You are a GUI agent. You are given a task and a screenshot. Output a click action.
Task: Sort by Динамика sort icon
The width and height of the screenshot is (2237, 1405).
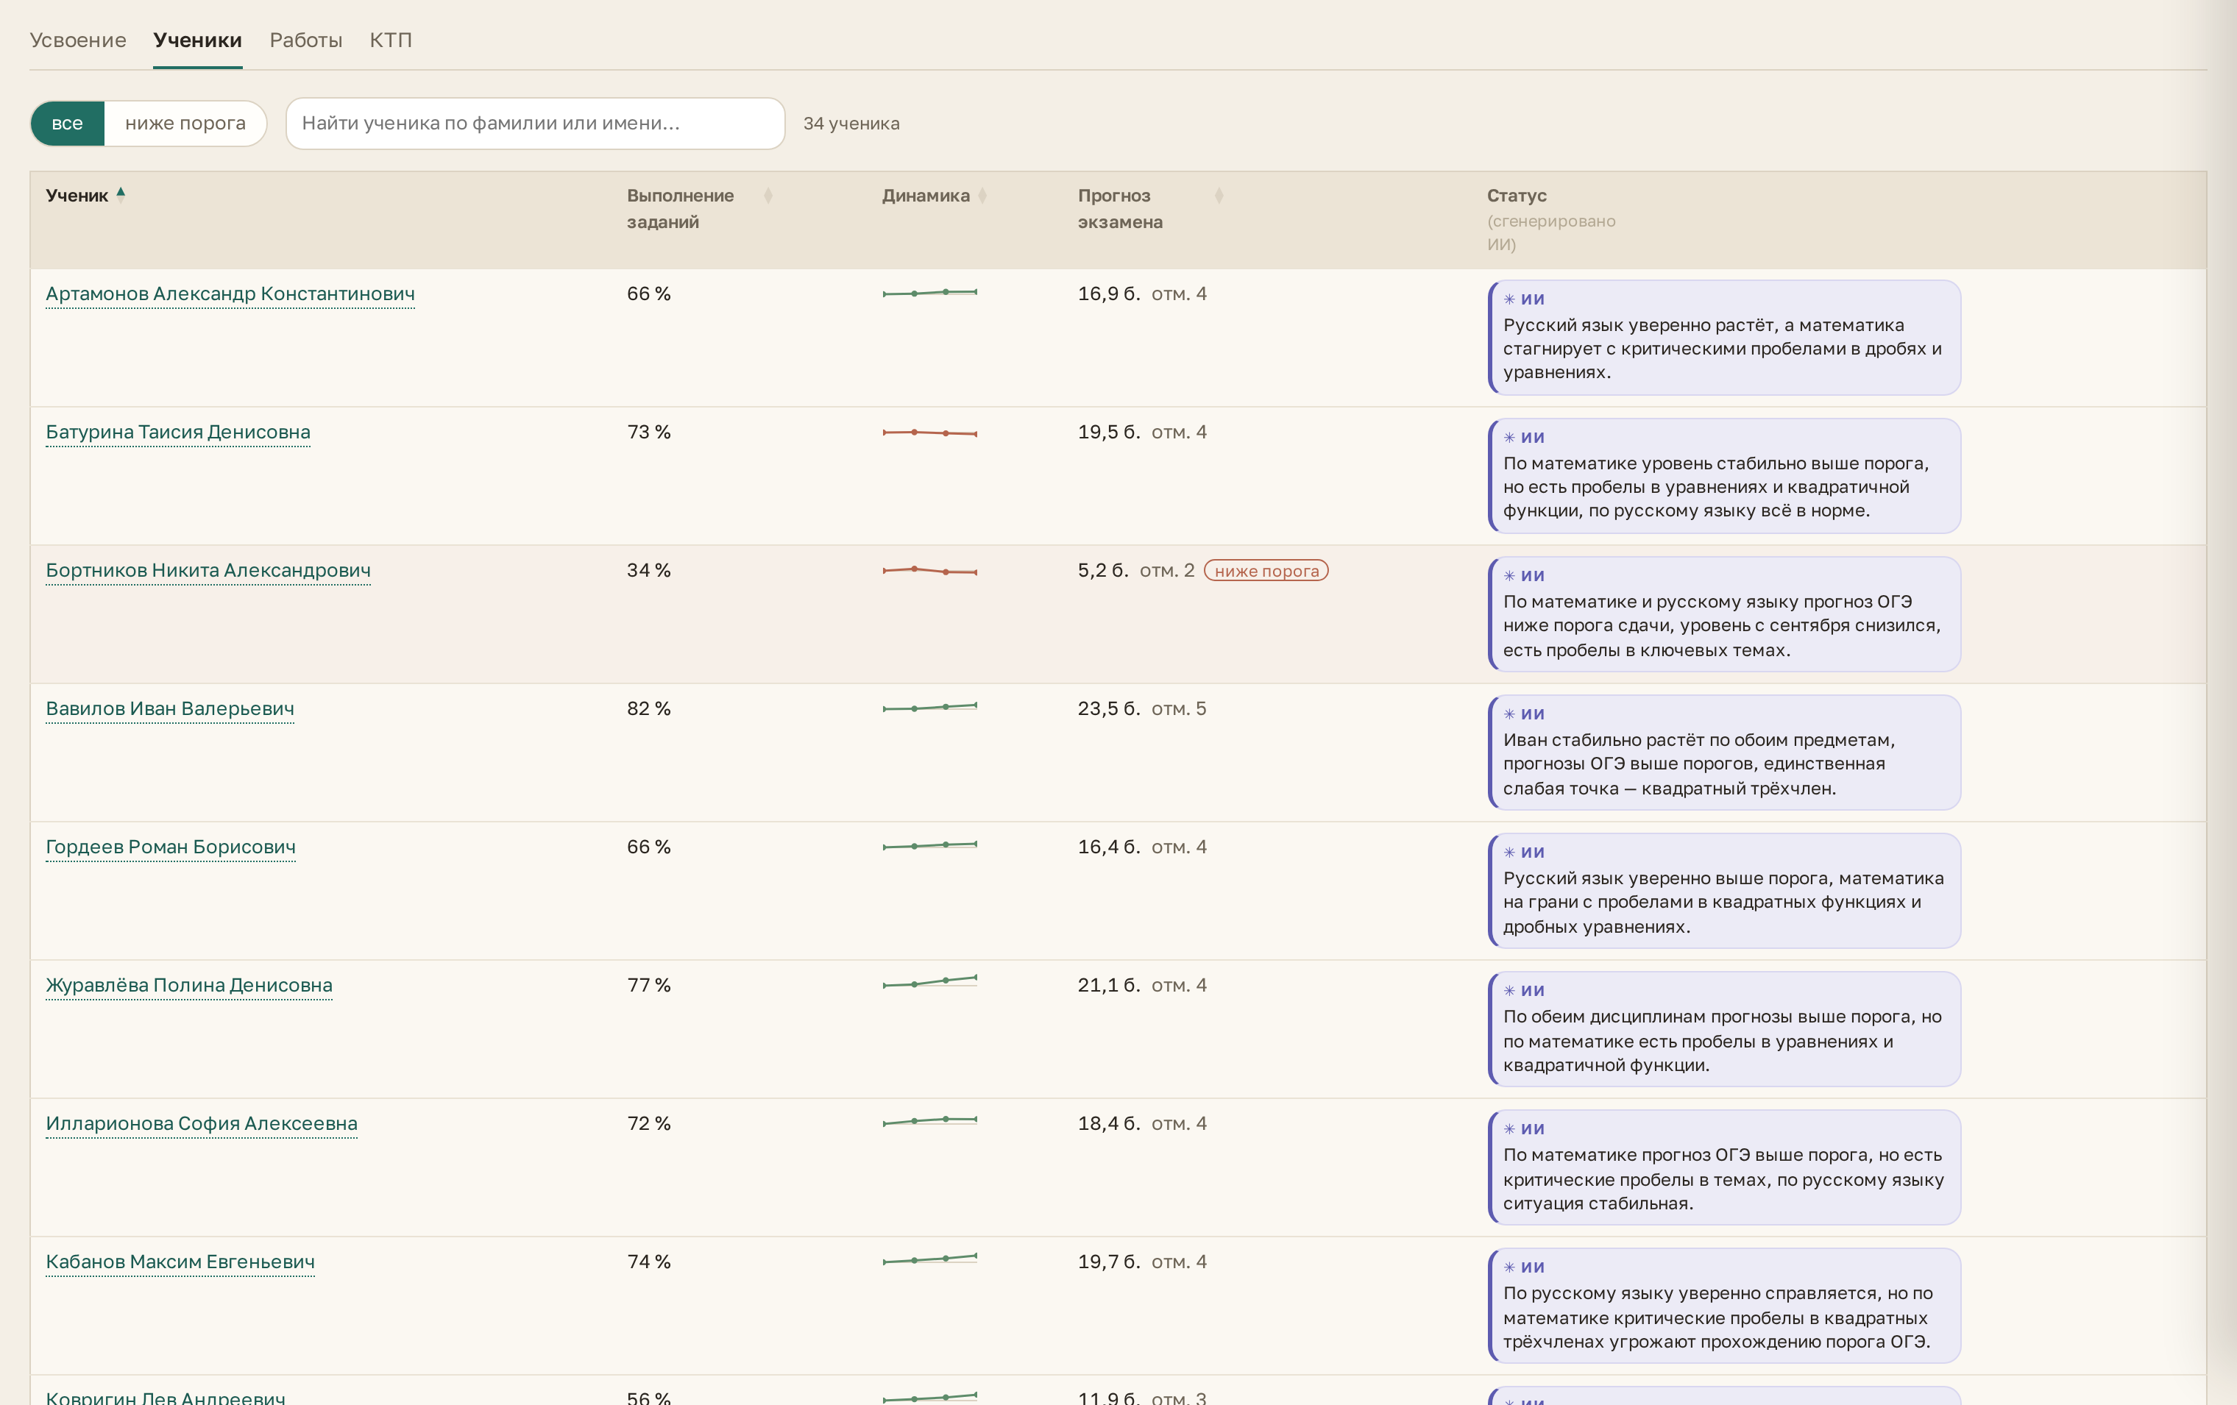point(982,195)
